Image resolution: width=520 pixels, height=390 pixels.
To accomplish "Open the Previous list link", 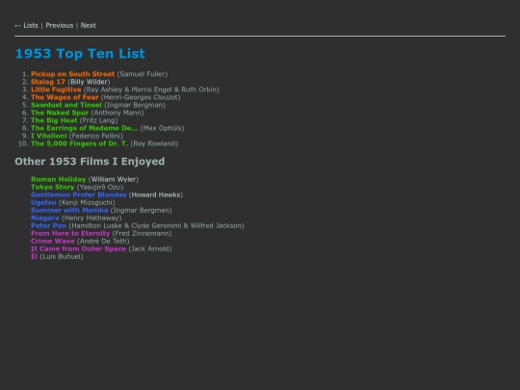I will click(x=60, y=26).
